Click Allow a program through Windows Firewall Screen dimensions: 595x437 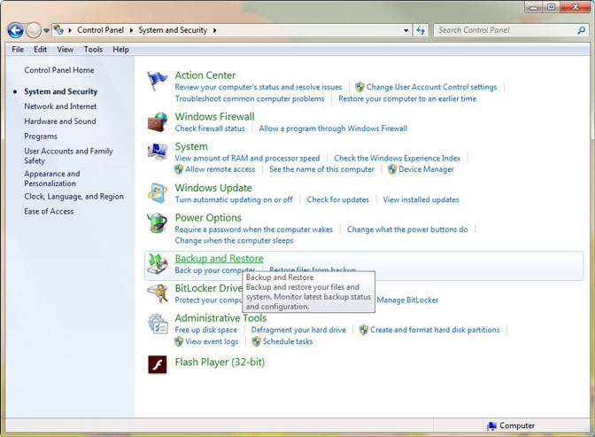tap(333, 129)
